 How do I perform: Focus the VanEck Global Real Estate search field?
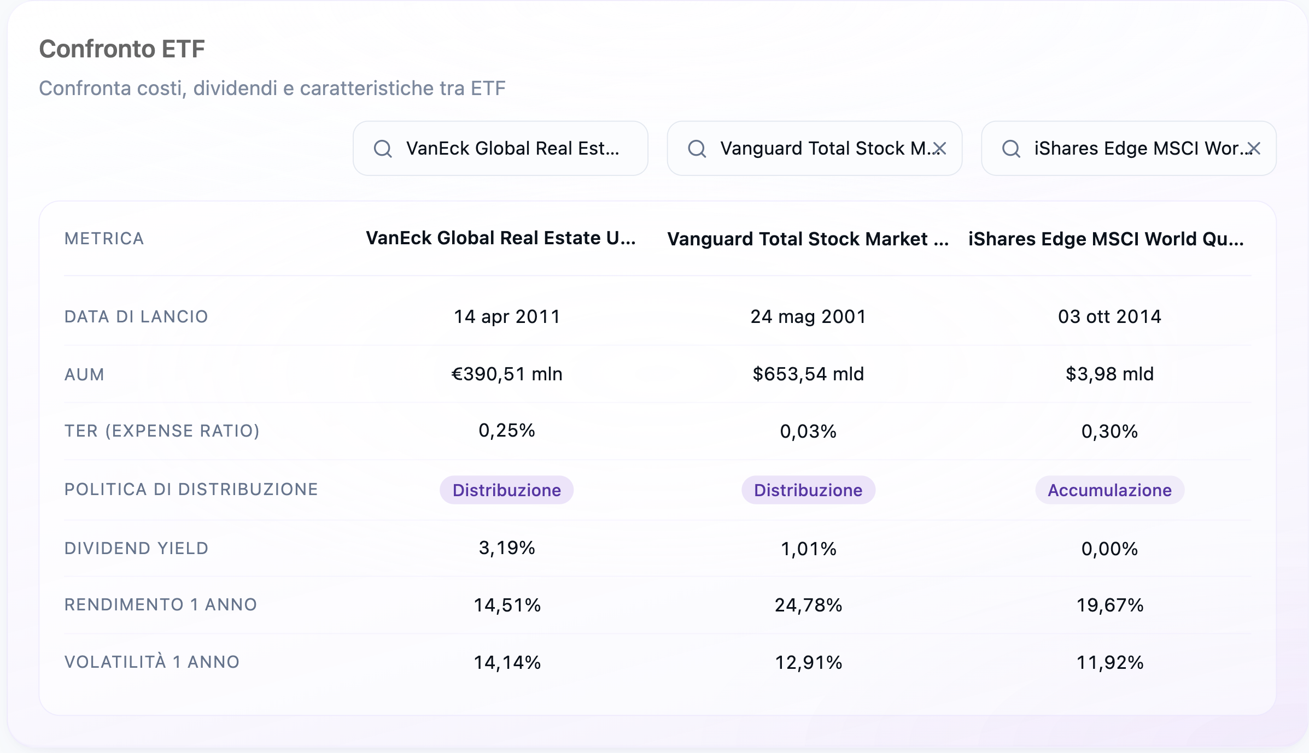pyautogui.click(x=500, y=148)
